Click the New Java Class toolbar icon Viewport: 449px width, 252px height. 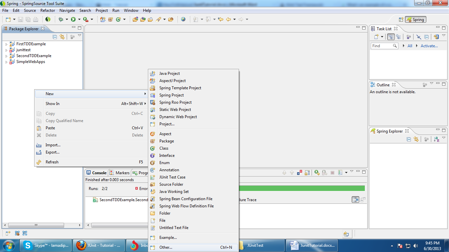[x=118, y=19]
